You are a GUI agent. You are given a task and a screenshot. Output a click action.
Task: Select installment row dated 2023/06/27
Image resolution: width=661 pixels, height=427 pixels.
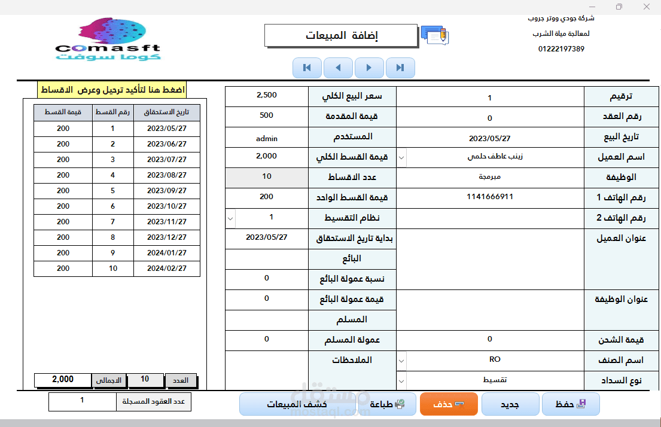[117, 144]
